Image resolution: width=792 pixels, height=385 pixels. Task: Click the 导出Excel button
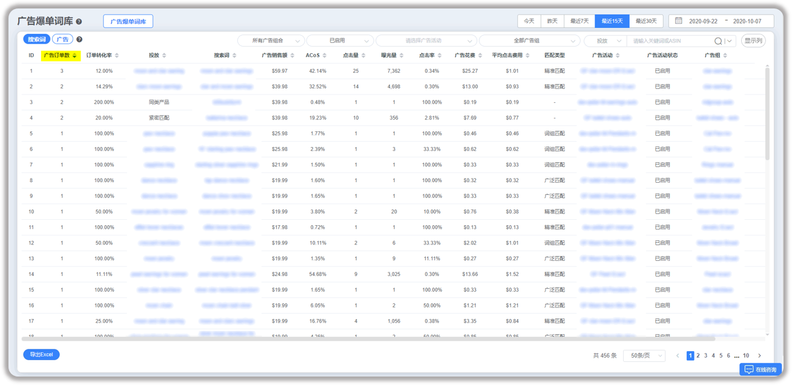click(x=41, y=355)
